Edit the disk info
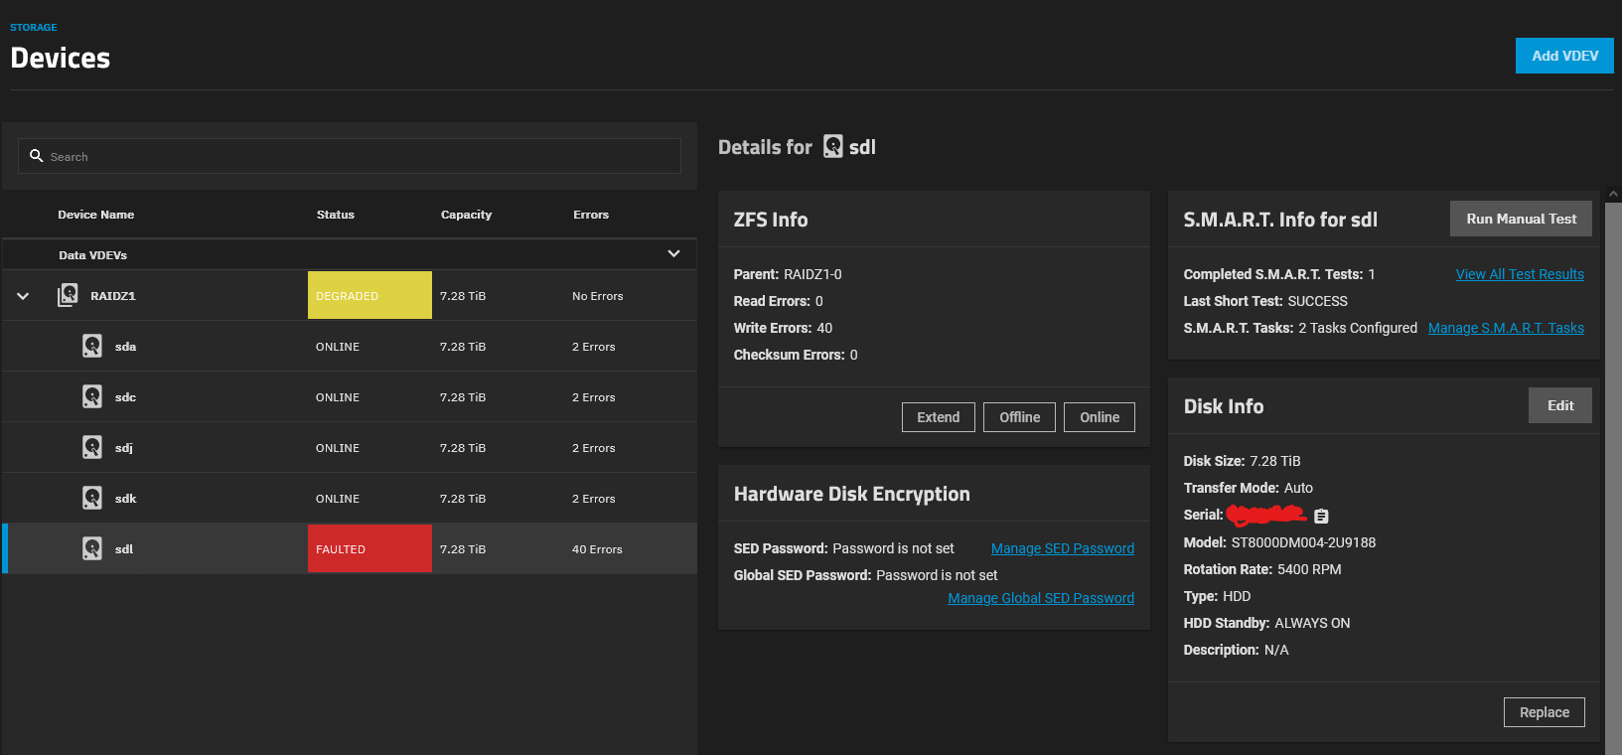 pyautogui.click(x=1559, y=405)
